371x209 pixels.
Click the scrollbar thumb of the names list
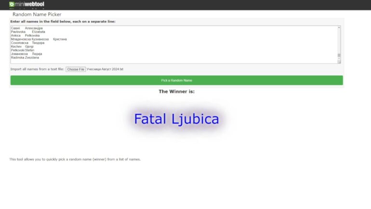coord(339,55)
